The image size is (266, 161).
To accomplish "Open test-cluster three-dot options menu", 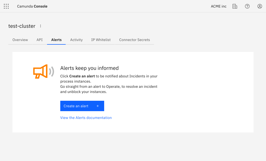I will point(41,26).
